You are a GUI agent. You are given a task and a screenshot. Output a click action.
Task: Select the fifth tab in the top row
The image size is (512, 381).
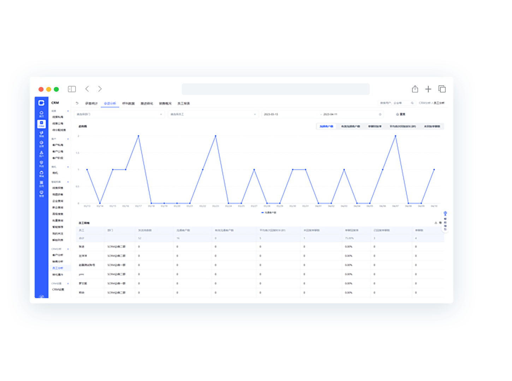coord(165,103)
